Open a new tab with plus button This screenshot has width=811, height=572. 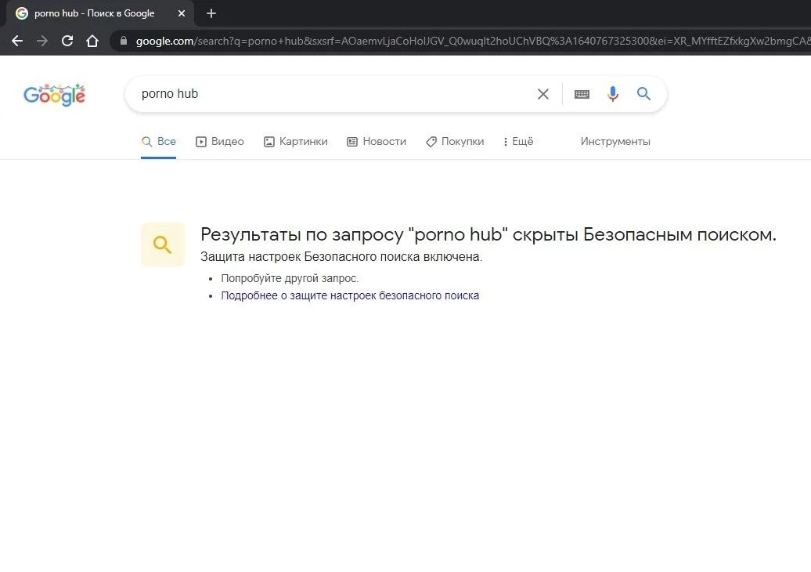(211, 13)
